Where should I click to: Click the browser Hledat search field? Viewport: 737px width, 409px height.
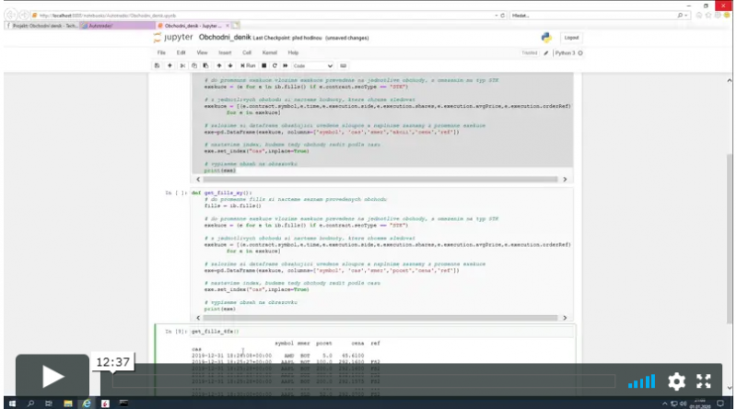(x=593, y=16)
